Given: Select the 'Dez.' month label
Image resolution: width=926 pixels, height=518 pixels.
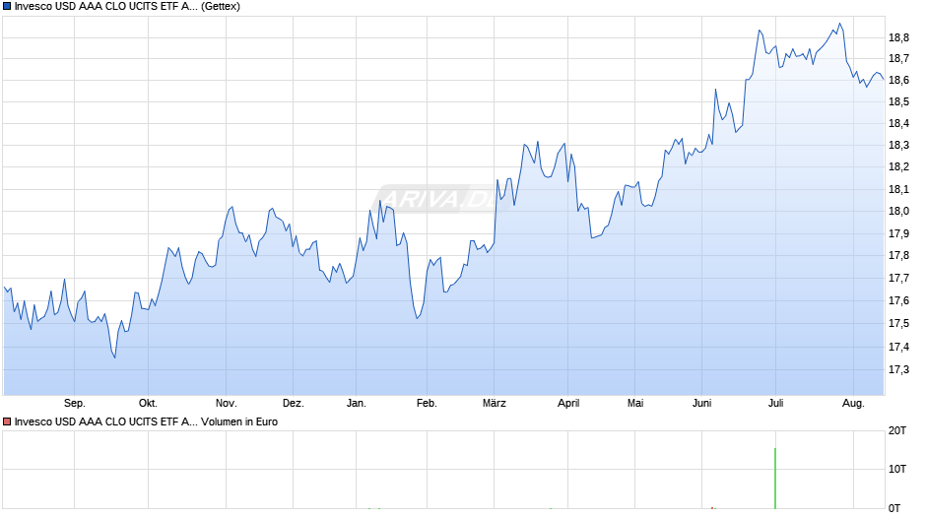Looking at the screenshot, I should click(x=293, y=404).
